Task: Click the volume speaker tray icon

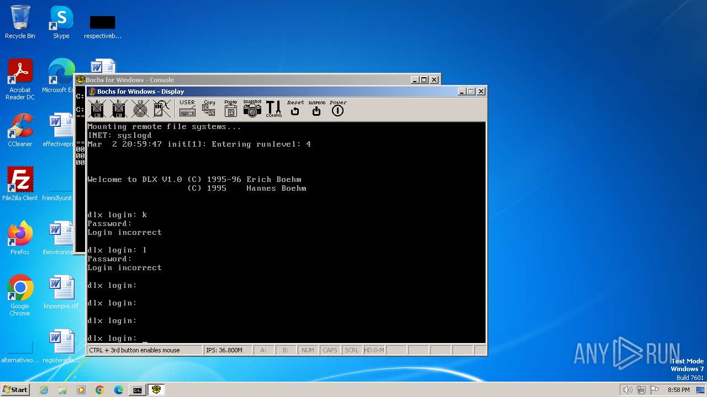Action: click(x=627, y=390)
